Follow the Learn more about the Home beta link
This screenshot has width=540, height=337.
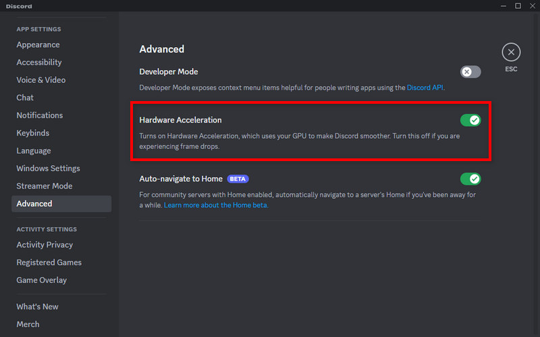coord(215,206)
